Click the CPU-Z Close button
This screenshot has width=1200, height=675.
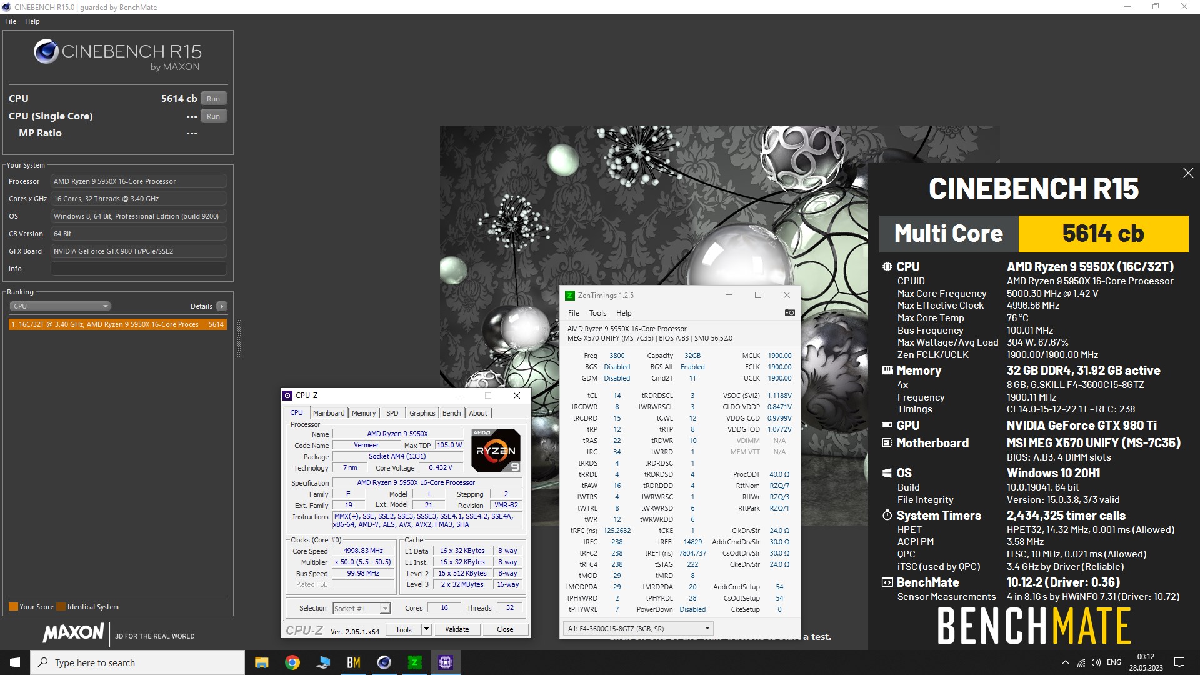tap(505, 629)
